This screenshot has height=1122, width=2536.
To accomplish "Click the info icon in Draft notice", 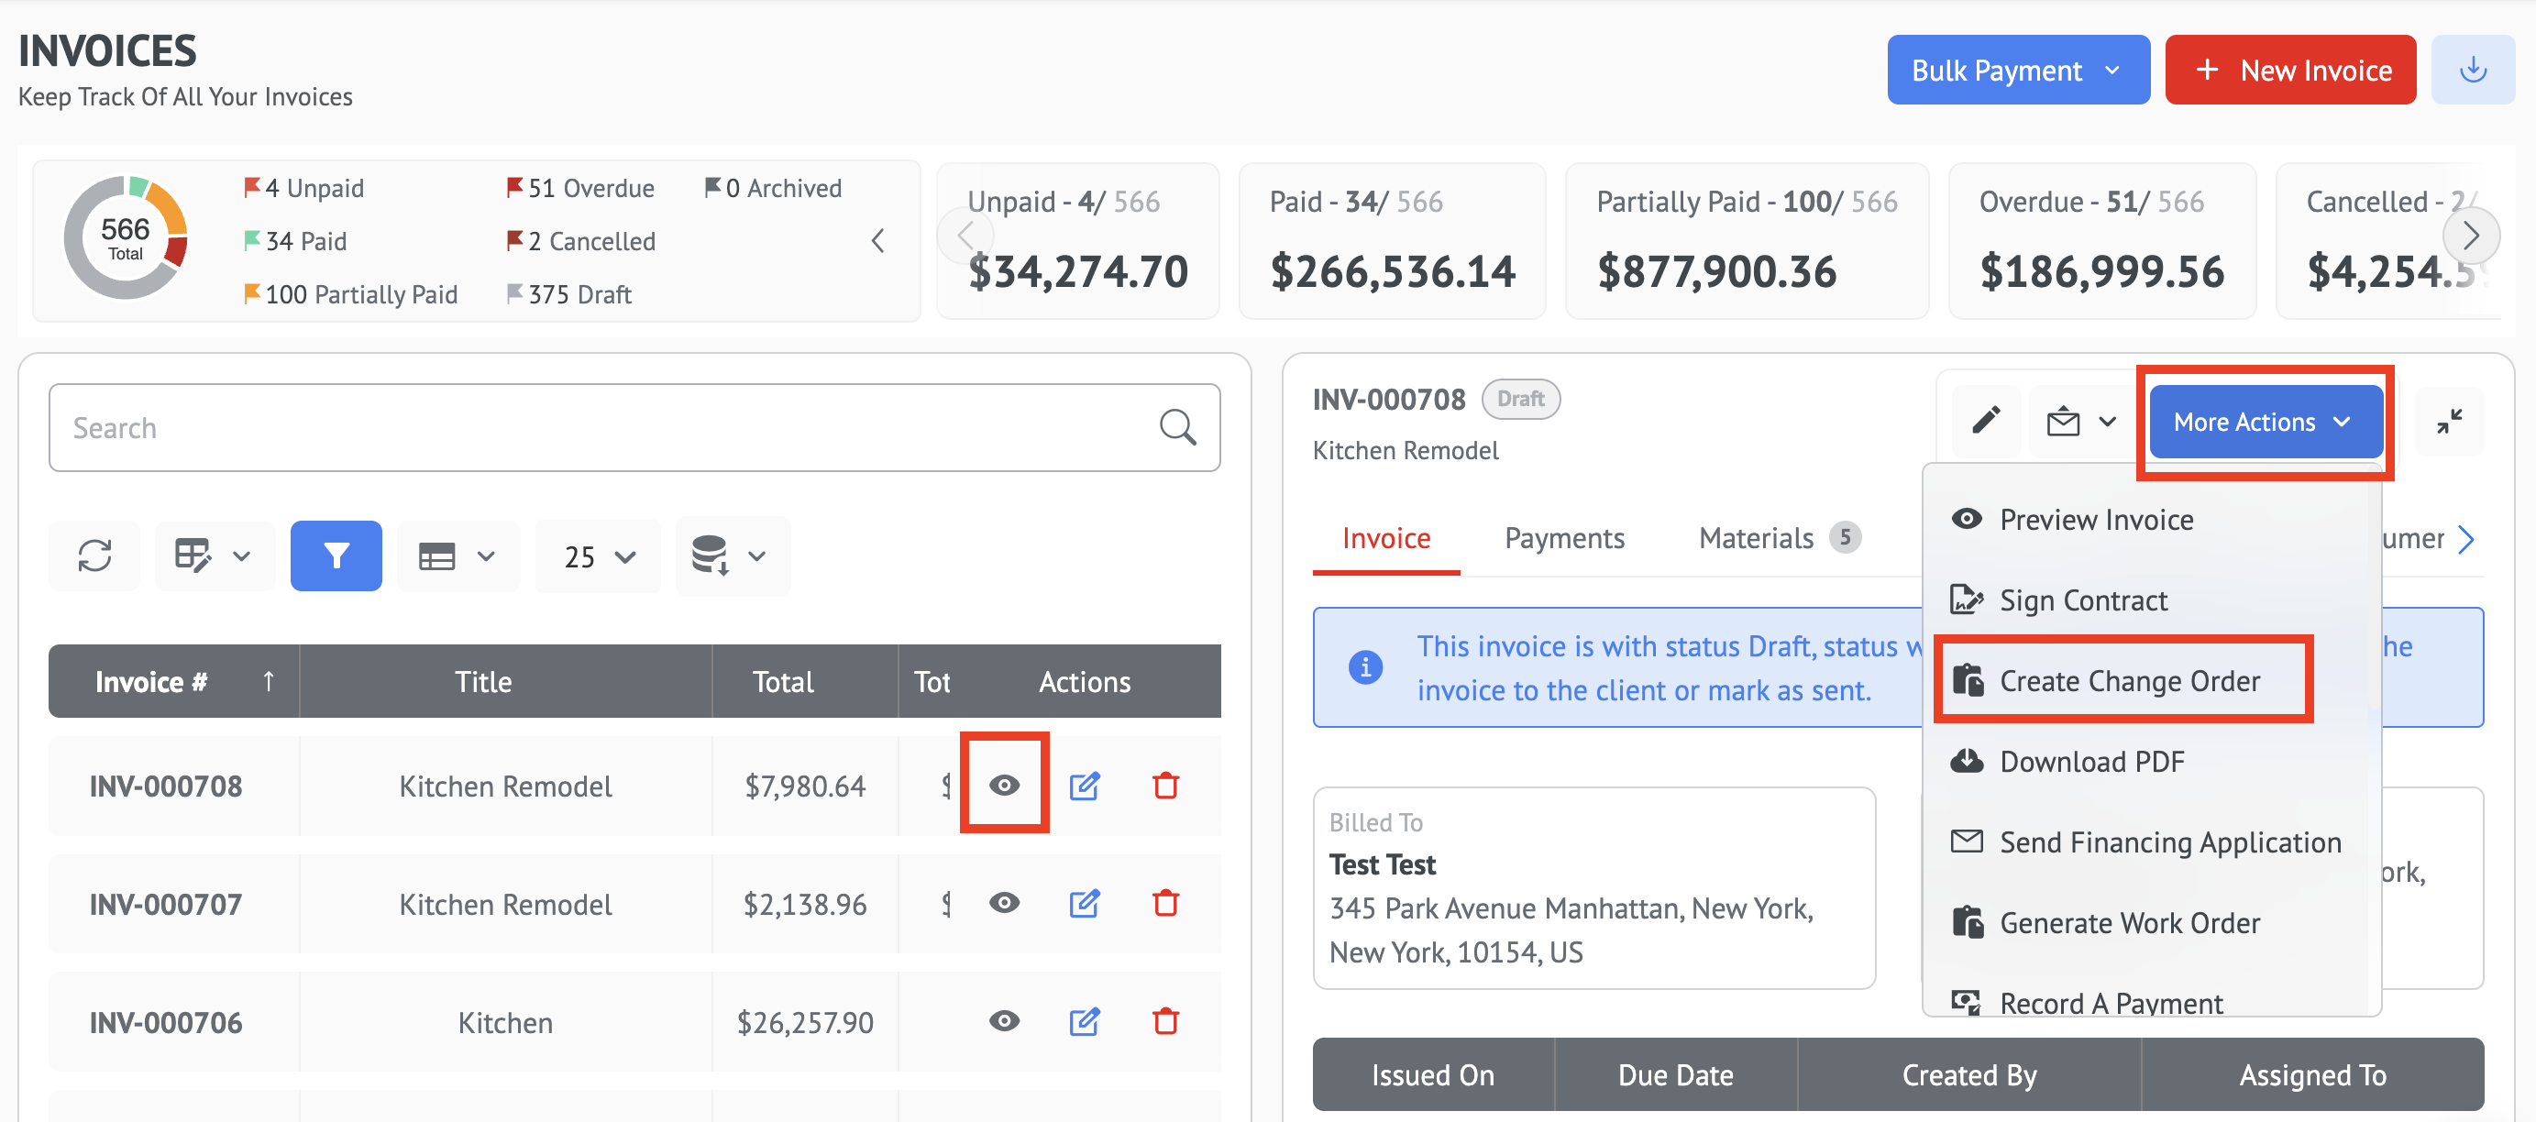I will (1364, 667).
